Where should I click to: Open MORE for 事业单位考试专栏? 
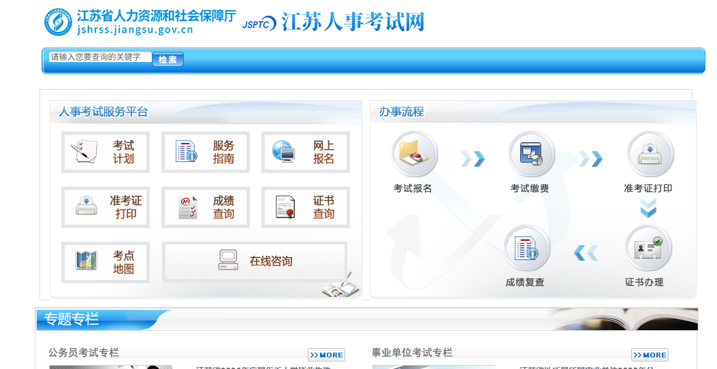pyautogui.click(x=650, y=355)
